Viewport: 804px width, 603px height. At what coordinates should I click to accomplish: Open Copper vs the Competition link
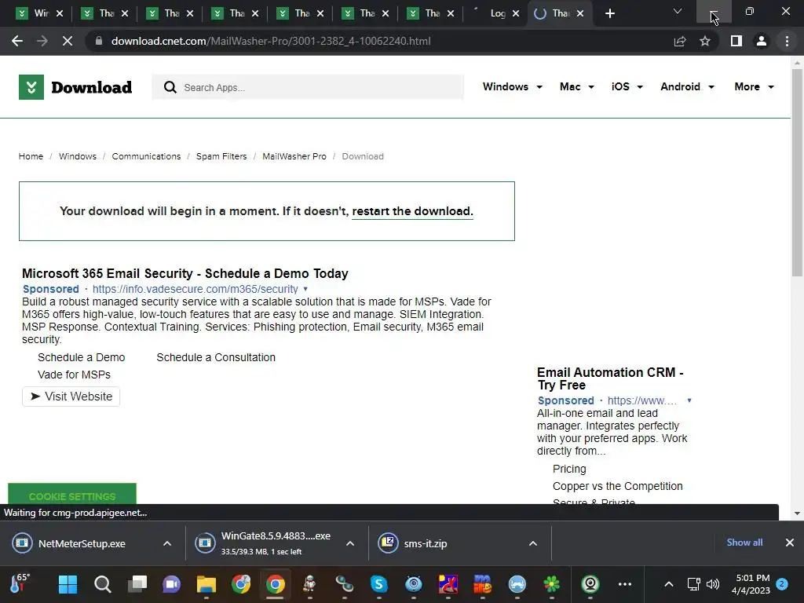tap(617, 486)
